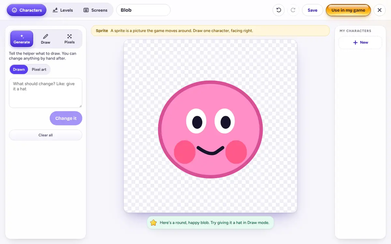
Task: Choose the Drawn style option
Action: click(19, 69)
